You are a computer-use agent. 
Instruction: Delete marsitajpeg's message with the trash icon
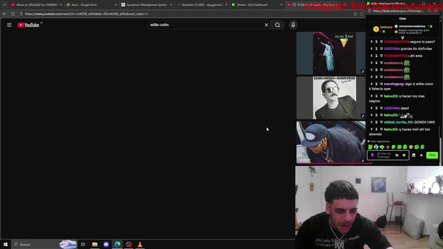coord(372,84)
